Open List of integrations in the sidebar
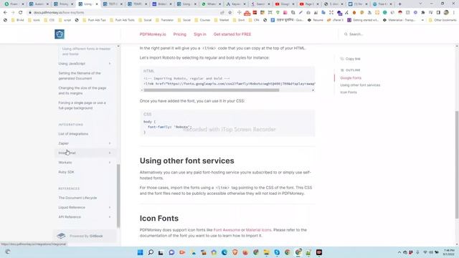 tap(73, 134)
